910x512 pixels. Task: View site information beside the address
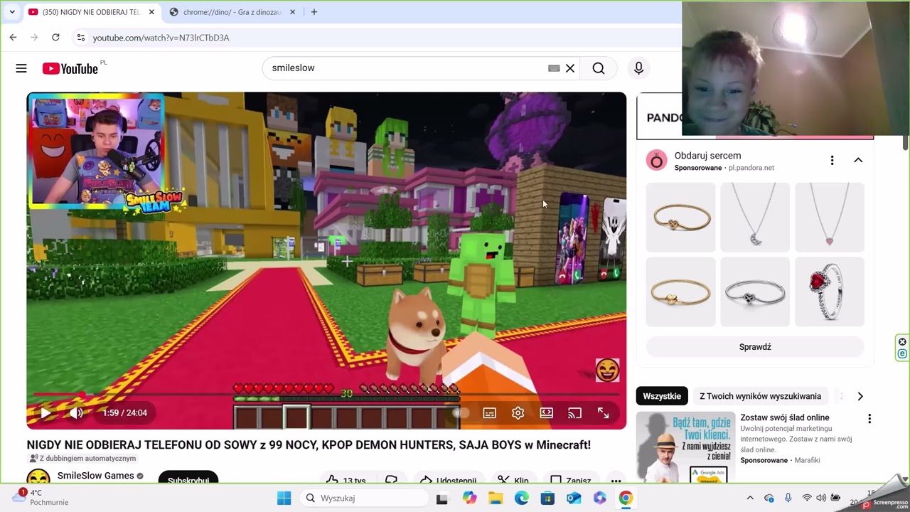point(80,38)
